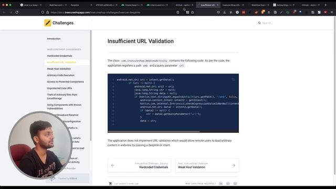
Task: Go to previous page Hardcoded Credentials card
Action: (140, 165)
